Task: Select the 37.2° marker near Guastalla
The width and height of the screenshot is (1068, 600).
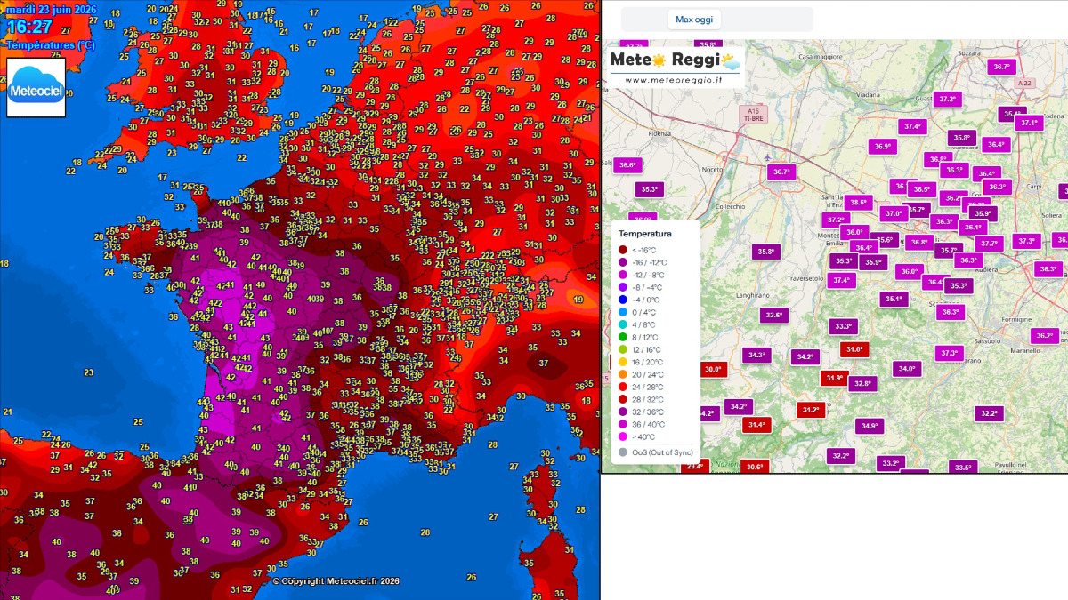Action: (x=947, y=100)
